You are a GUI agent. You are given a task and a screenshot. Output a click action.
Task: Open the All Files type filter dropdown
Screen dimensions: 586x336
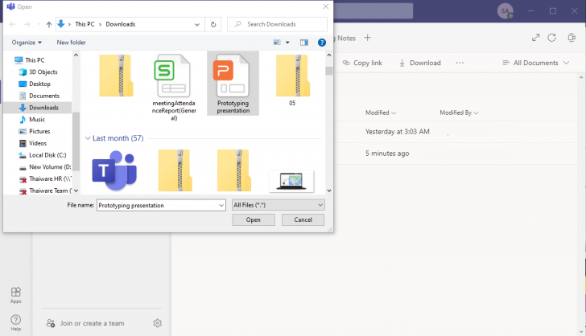tap(278, 205)
